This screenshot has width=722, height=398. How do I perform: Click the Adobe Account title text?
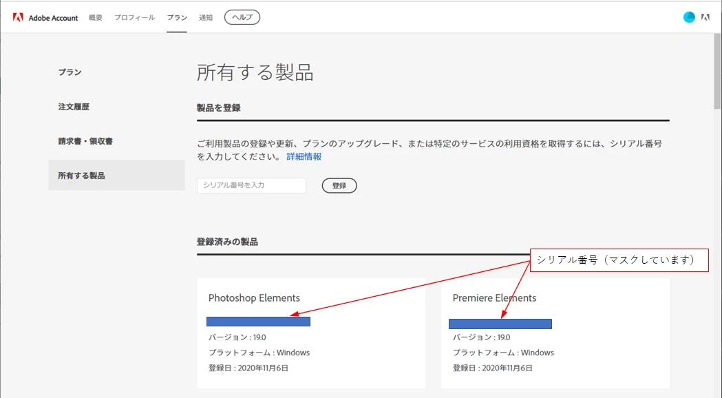[x=54, y=18]
